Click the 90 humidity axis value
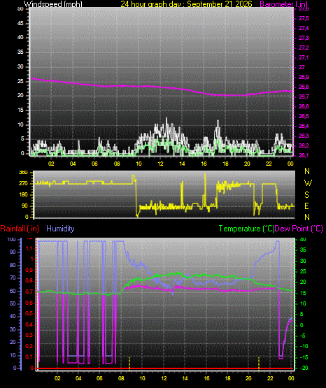Viewport: 326px width, 388px height. [x=13, y=252]
